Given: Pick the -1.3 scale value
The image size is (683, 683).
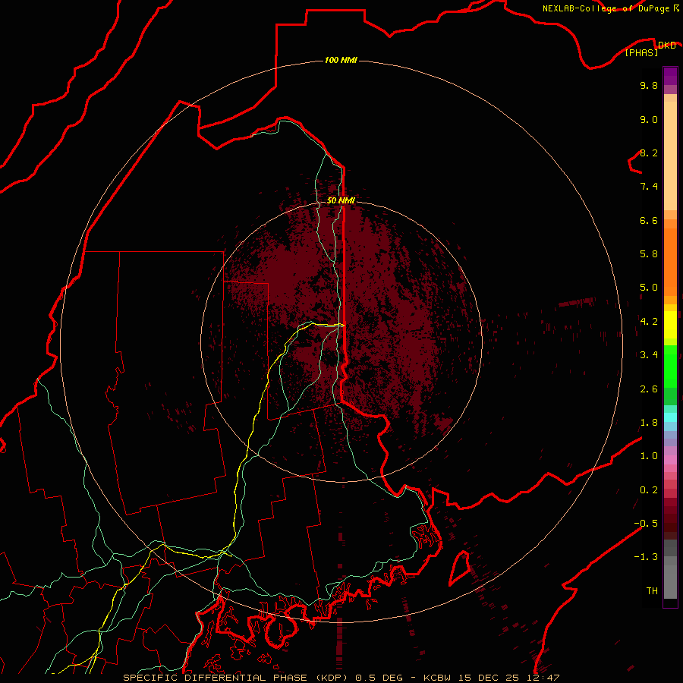Looking at the screenshot, I should pyautogui.click(x=646, y=557).
